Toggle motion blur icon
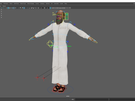 (22, 8)
